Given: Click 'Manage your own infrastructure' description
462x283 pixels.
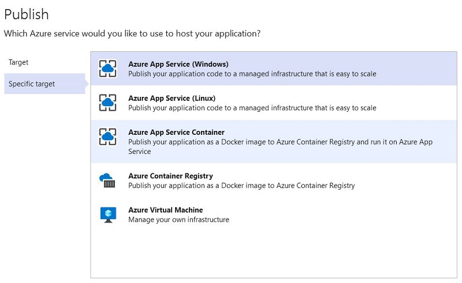Looking at the screenshot, I should coord(178,220).
